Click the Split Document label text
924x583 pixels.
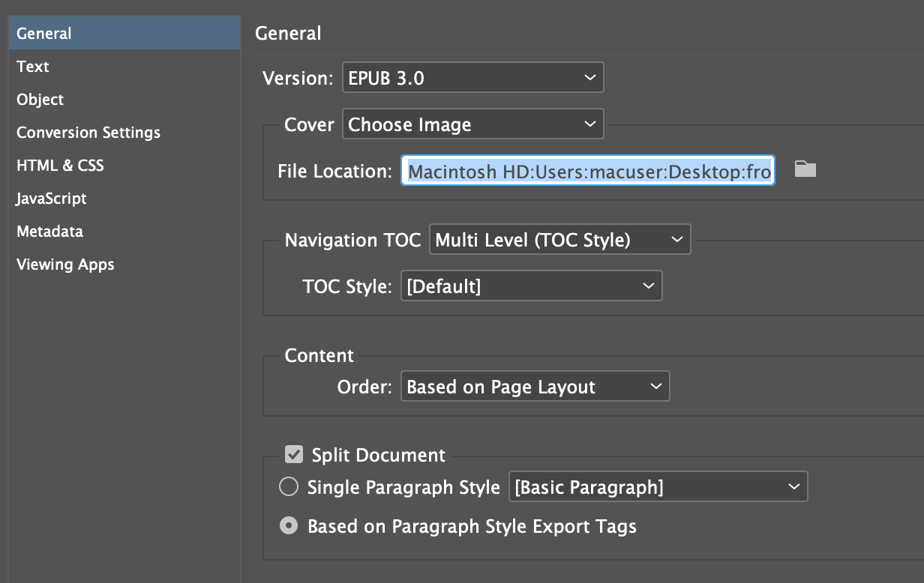379,455
